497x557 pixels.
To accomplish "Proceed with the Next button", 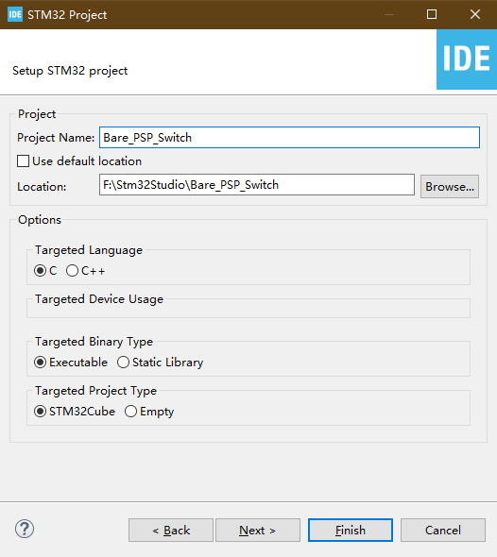I will coord(258,530).
